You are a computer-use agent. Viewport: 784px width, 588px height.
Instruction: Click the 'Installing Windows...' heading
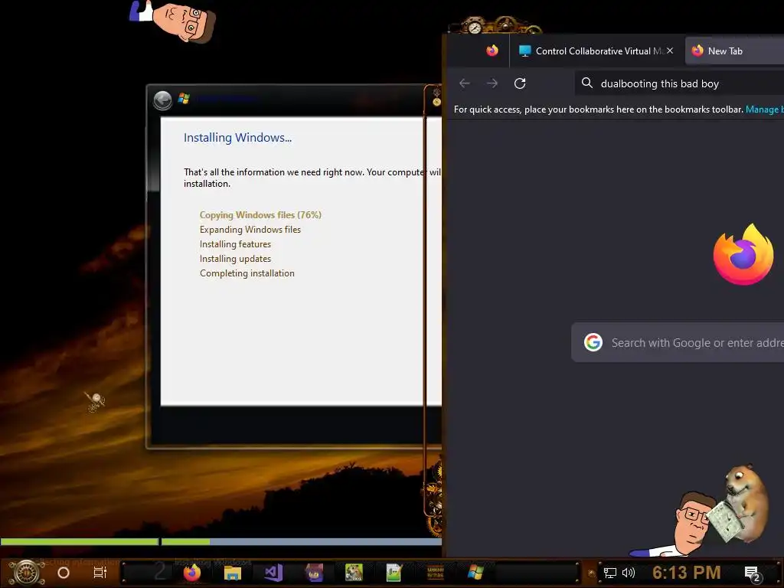tap(237, 138)
